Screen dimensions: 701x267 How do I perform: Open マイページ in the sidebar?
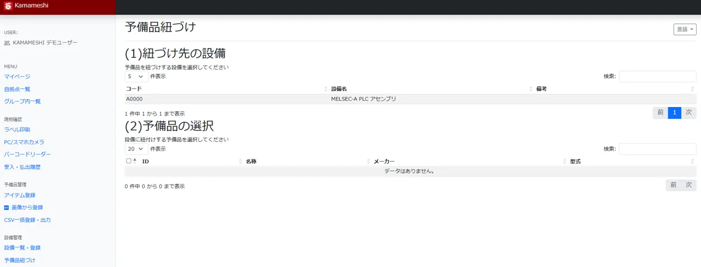pos(17,76)
